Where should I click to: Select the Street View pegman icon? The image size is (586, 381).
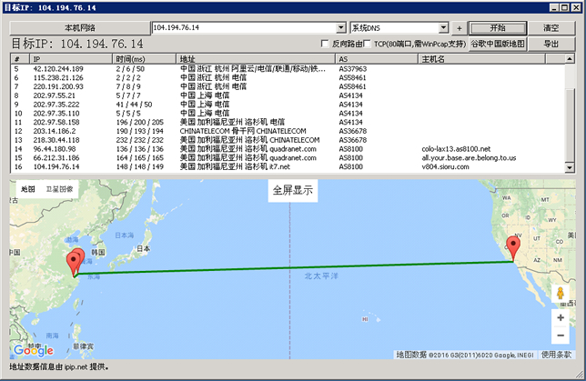[x=560, y=294]
